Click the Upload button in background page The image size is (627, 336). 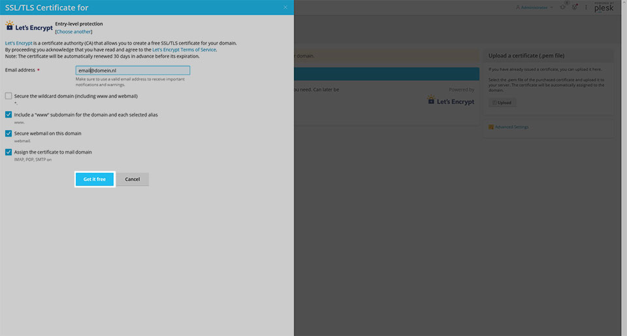point(502,103)
